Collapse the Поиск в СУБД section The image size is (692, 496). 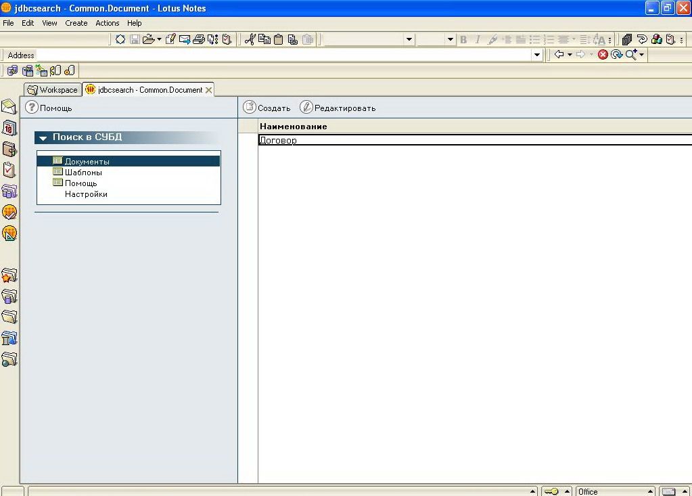pos(43,138)
